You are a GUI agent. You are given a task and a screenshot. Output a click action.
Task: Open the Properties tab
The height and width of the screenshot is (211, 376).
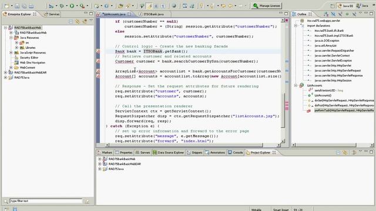(x=124, y=152)
